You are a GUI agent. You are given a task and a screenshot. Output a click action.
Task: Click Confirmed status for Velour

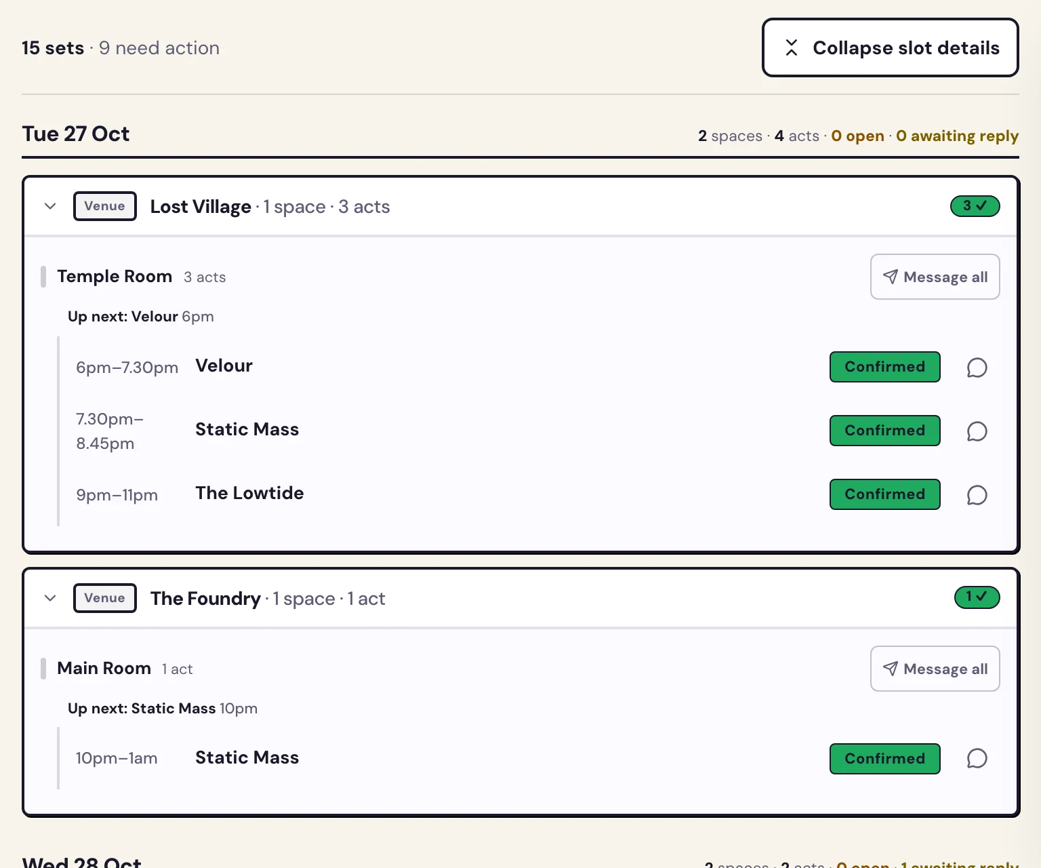(x=884, y=367)
